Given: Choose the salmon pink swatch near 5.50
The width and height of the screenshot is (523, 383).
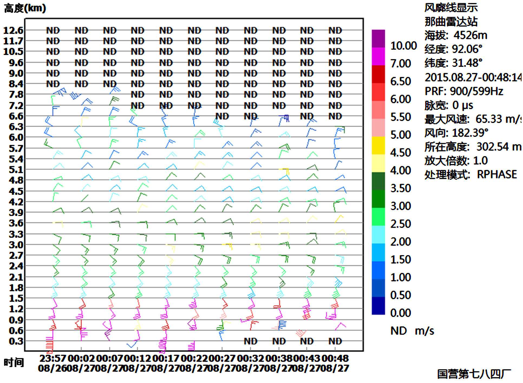Looking at the screenshot, I should pos(378,110).
